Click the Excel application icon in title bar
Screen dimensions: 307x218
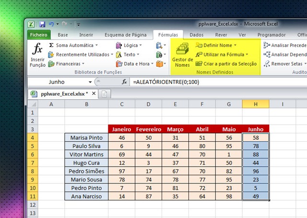(x=31, y=24)
